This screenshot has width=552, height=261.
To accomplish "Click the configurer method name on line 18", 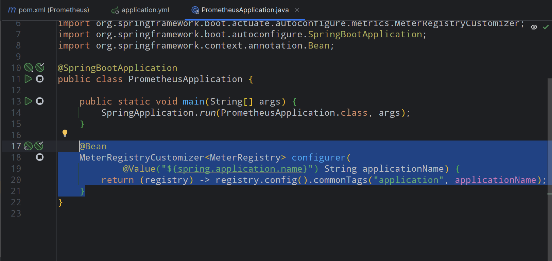I will point(319,157).
